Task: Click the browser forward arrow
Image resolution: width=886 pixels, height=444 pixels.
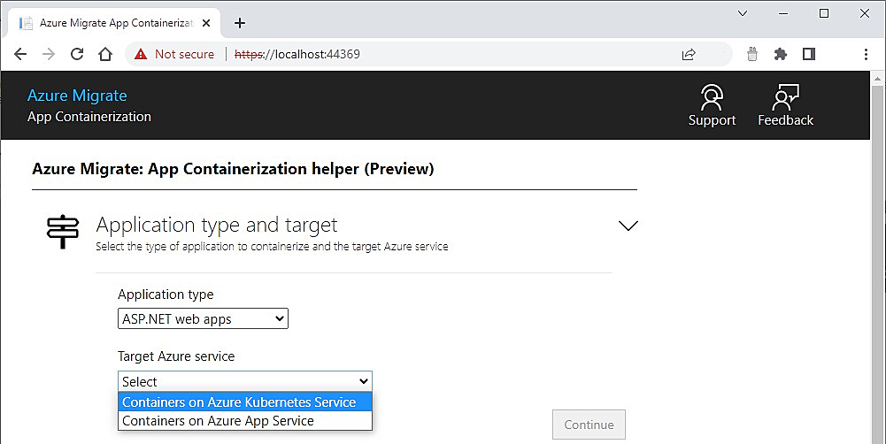Action: coord(50,54)
